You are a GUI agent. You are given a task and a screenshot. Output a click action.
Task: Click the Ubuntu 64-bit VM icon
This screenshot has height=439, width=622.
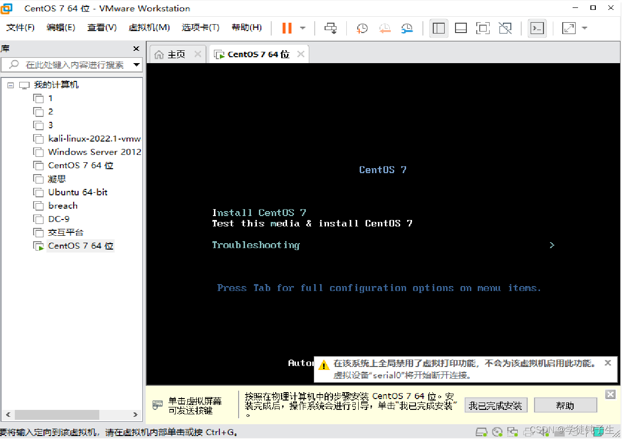(39, 192)
